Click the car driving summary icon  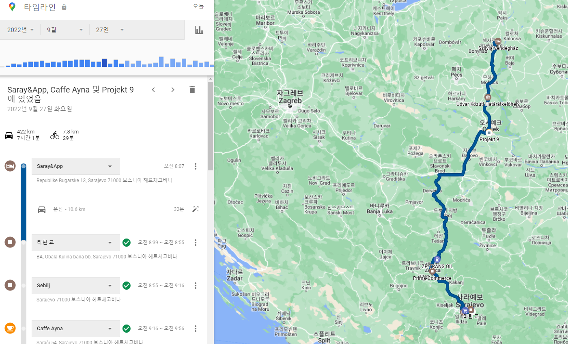point(9,135)
